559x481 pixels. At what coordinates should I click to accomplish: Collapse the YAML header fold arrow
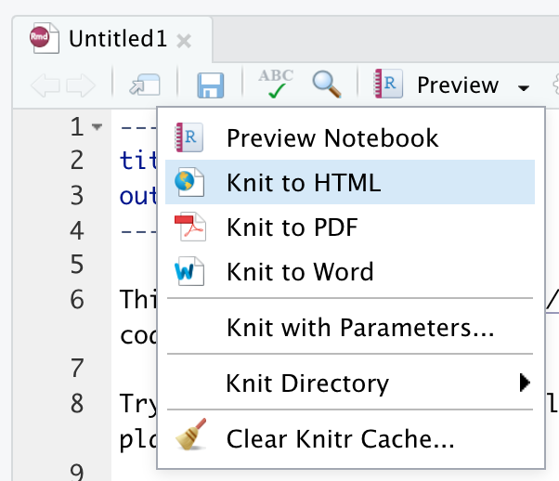pyautogui.click(x=97, y=126)
